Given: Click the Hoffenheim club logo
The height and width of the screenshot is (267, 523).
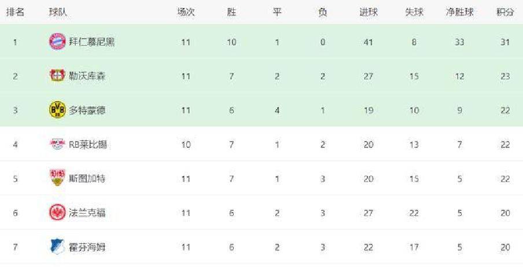Looking at the screenshot, I should (x=58, y=247).
